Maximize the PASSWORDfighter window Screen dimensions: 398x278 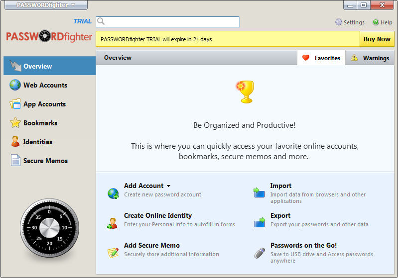(x=364, y=5)
